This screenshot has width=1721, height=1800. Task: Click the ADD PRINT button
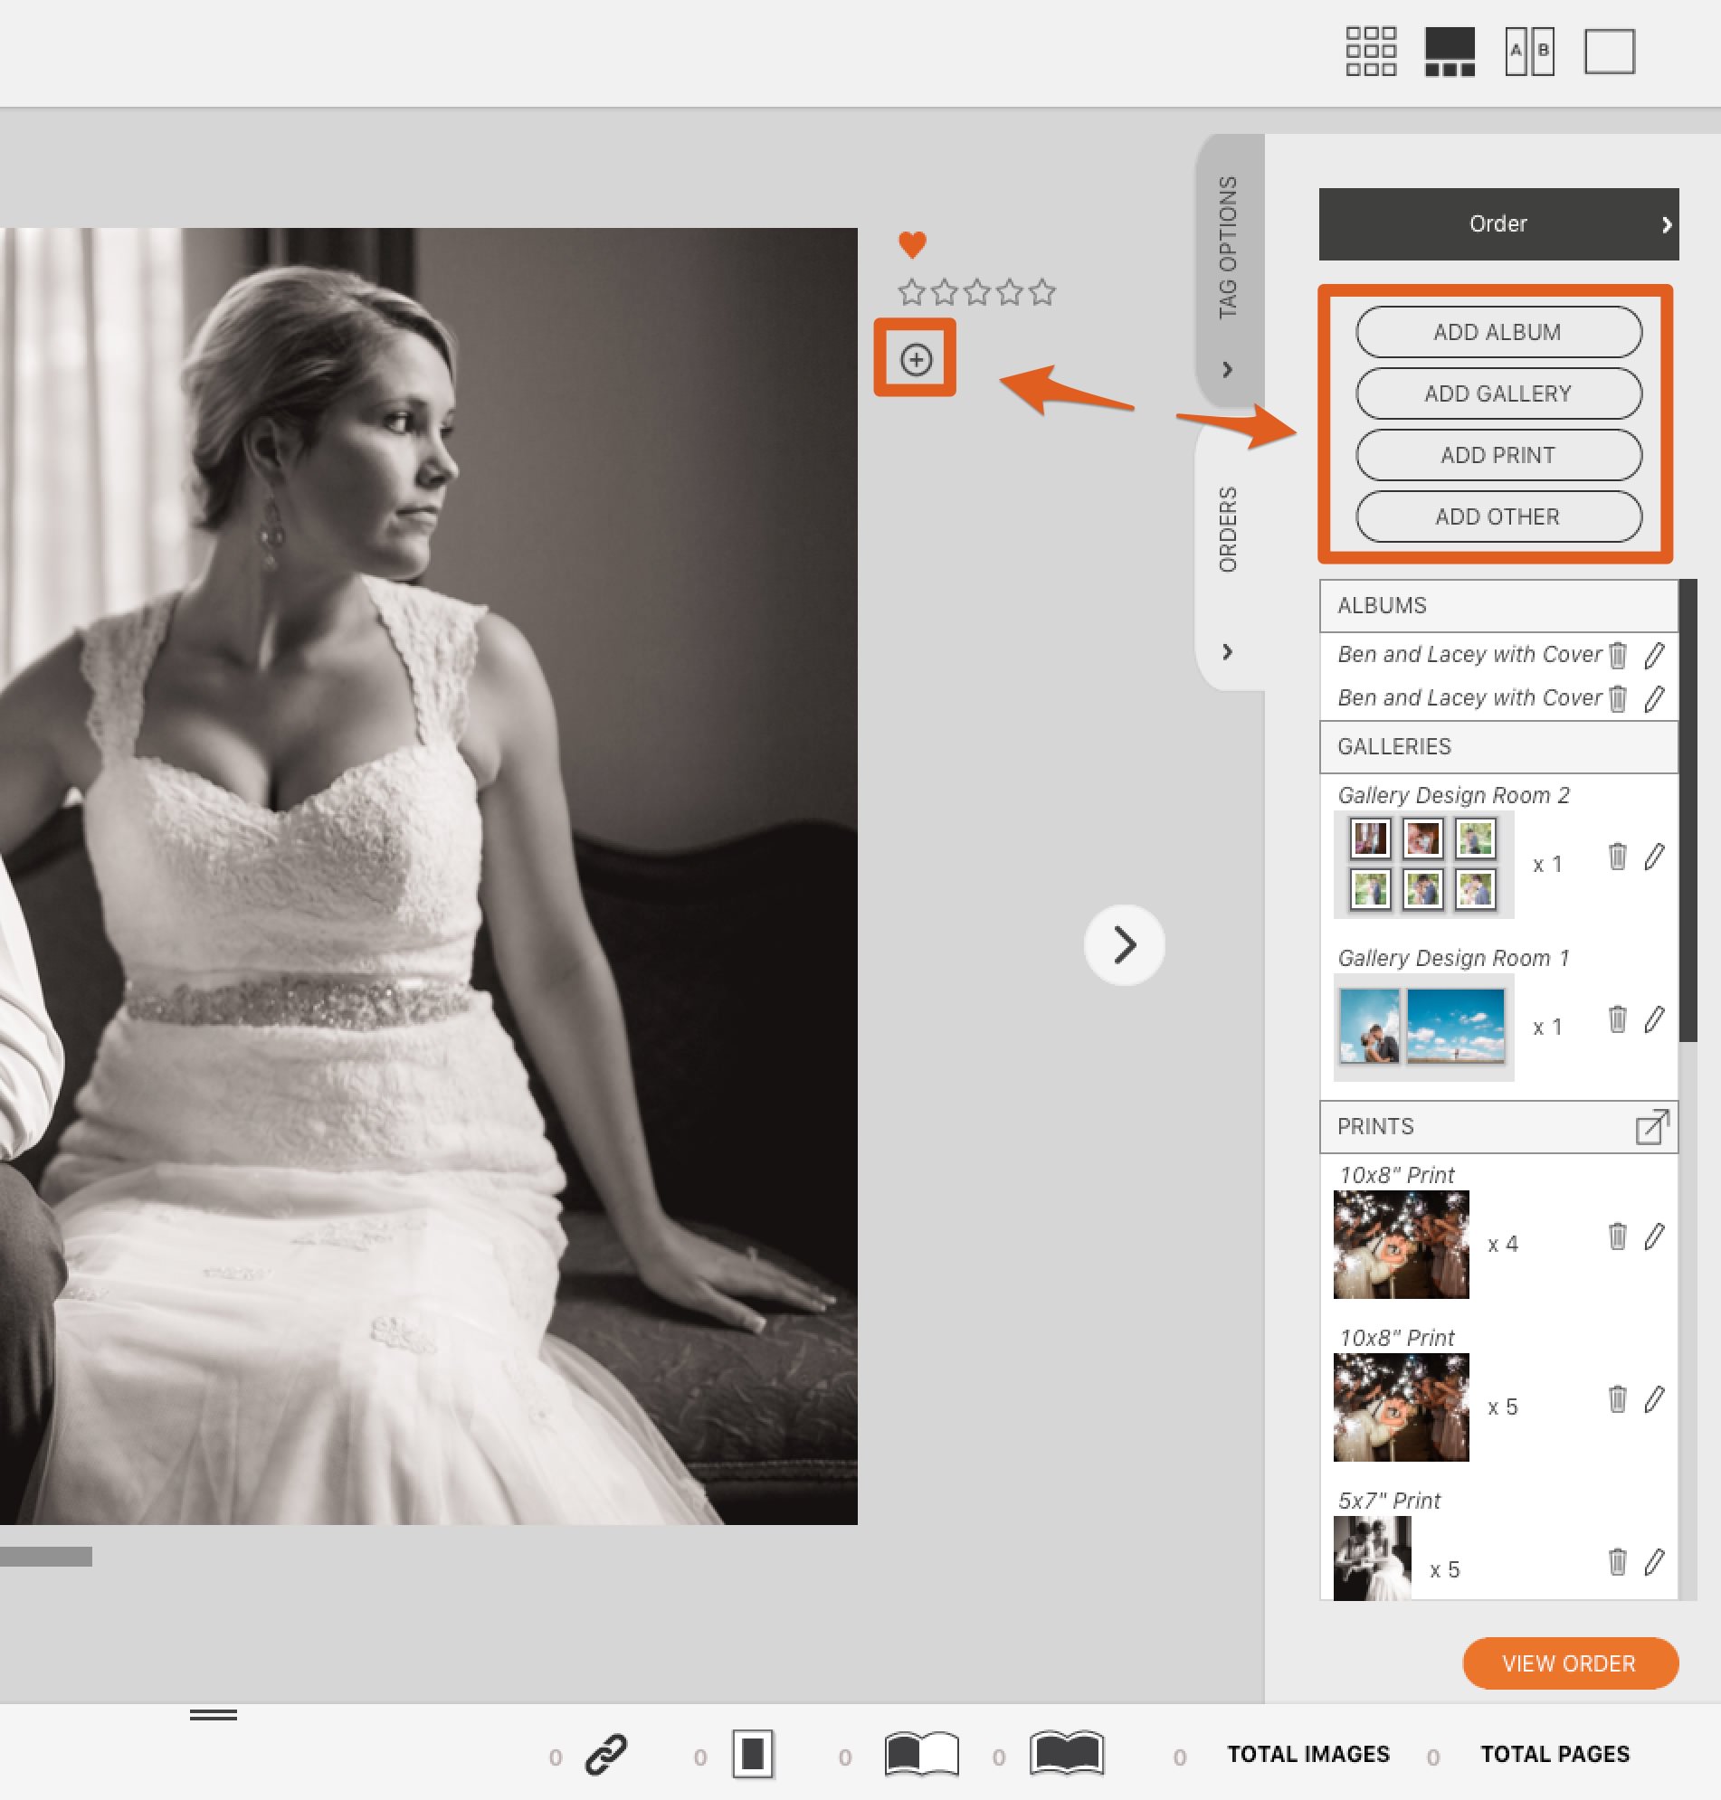[x=1498, y=455]
